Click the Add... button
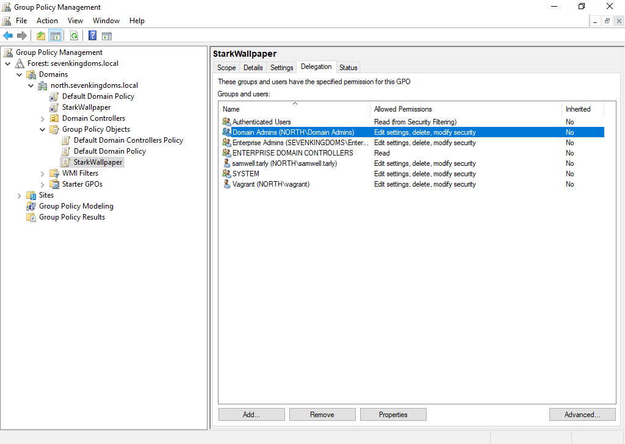This screenshot has height=444, width=625. 251,415
